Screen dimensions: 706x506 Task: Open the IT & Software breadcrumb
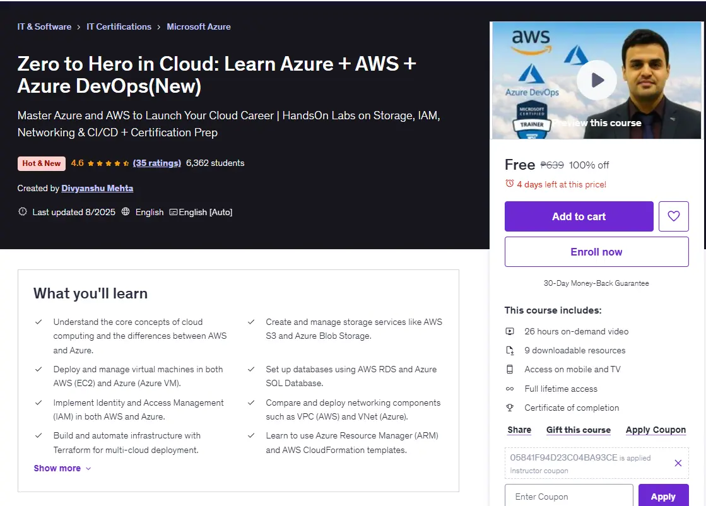pos(44,26)
